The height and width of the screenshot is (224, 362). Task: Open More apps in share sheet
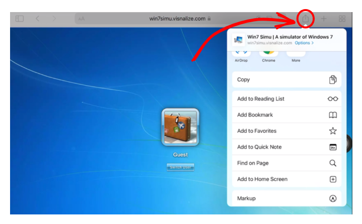296,56
